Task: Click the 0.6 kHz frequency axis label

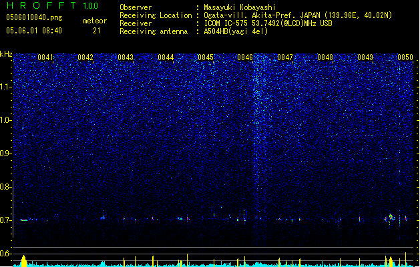Action: tap(5, 254)
